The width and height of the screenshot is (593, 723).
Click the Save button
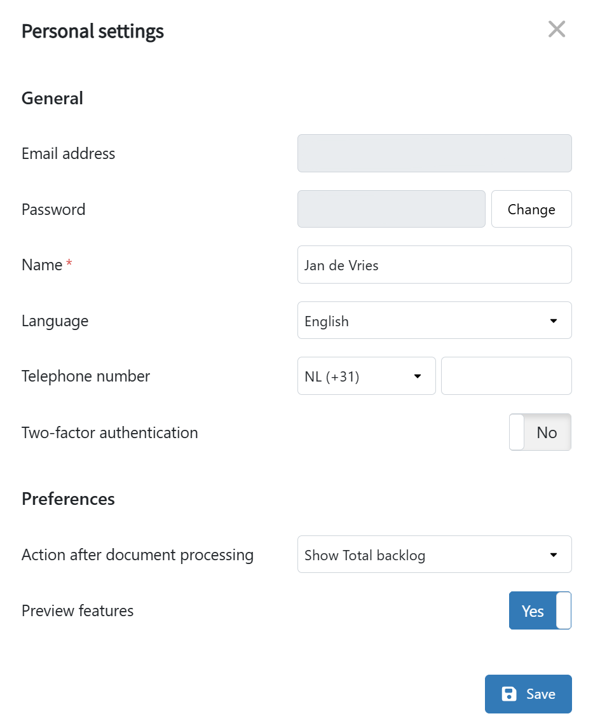click(x=528, y=694)
